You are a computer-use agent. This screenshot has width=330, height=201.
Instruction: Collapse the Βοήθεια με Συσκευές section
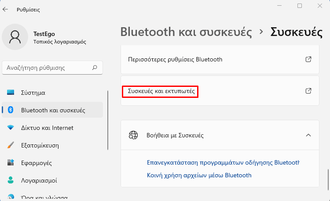point(308,135)
